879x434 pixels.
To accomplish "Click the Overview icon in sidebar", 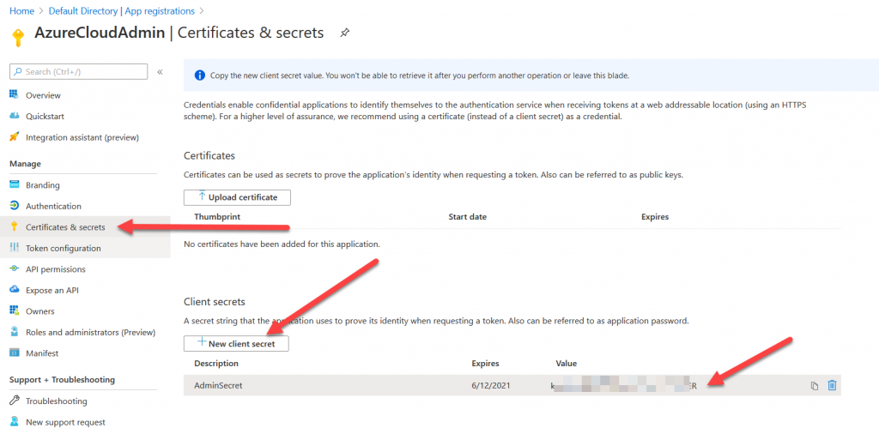I will 15,95.
